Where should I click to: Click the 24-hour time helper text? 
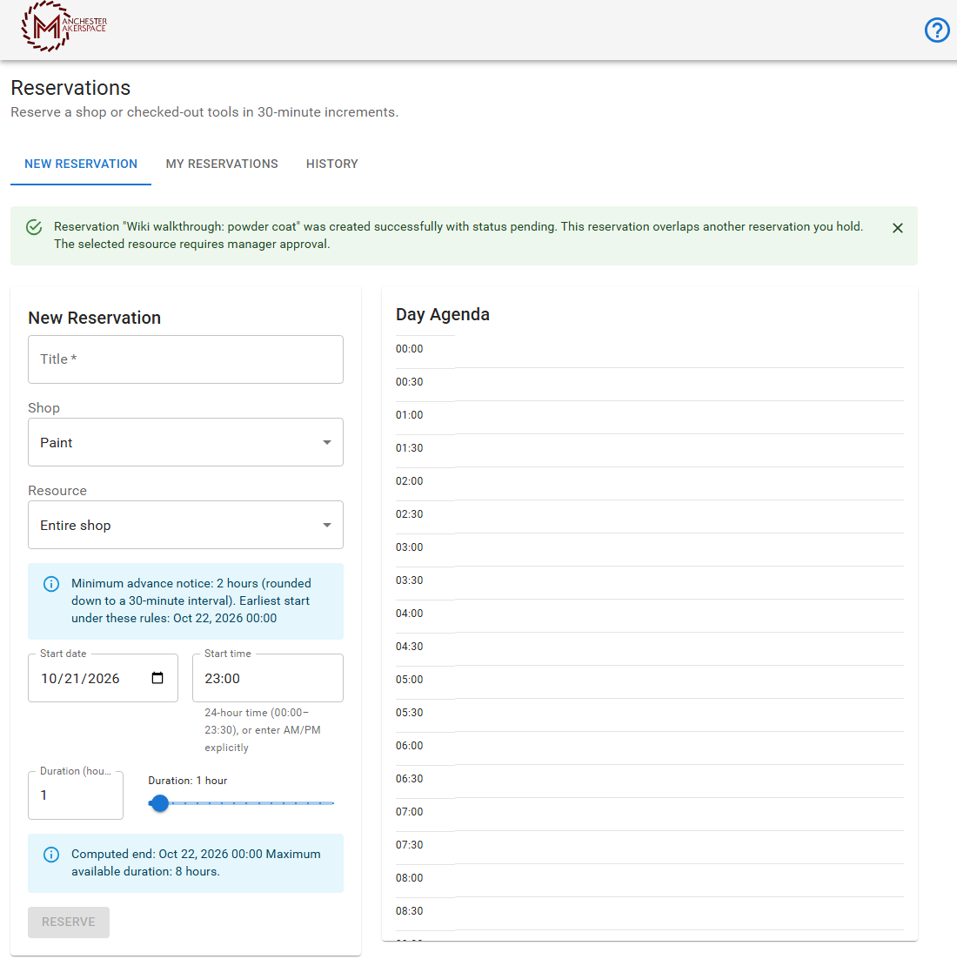[x=263, y=730]
